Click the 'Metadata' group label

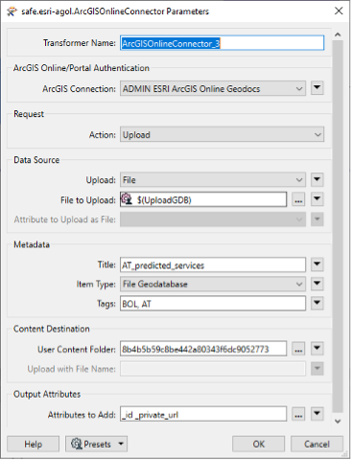pyautogui.click(x=32, y=244)
